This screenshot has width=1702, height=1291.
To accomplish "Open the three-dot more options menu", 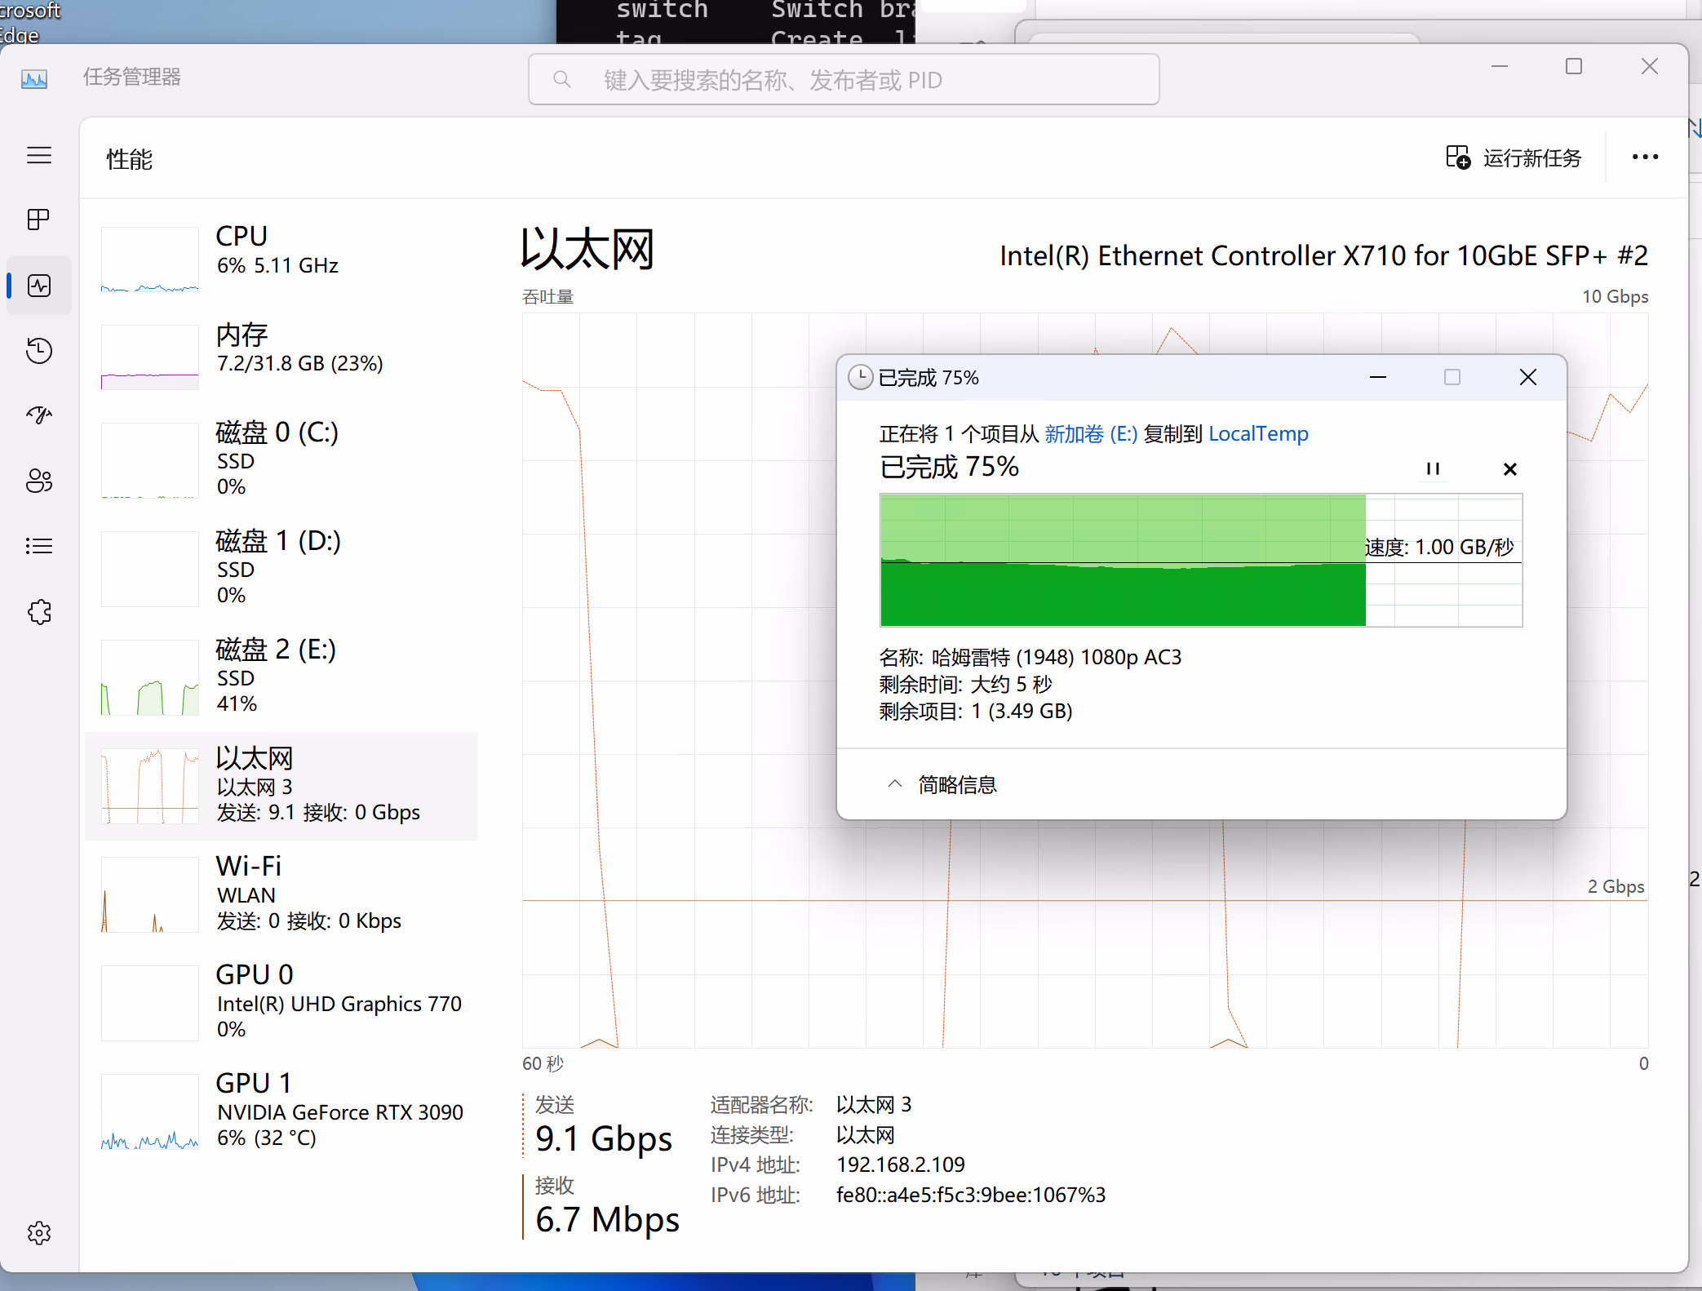I will pyautogui.click(x=1644, y=157).
